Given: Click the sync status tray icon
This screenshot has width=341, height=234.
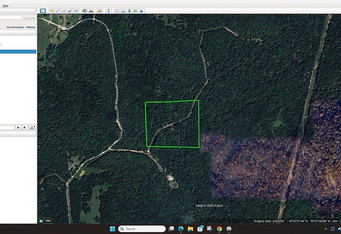Looking at the screenshot, I should [x=333, y=229].
